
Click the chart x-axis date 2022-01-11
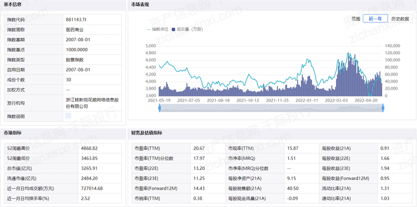307,101
